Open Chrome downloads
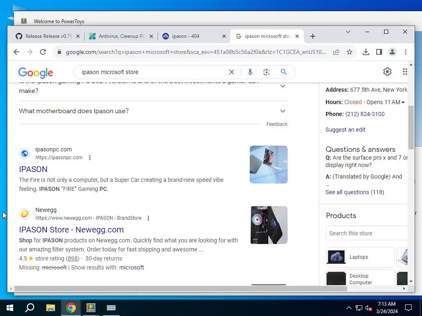 point(366,52)
